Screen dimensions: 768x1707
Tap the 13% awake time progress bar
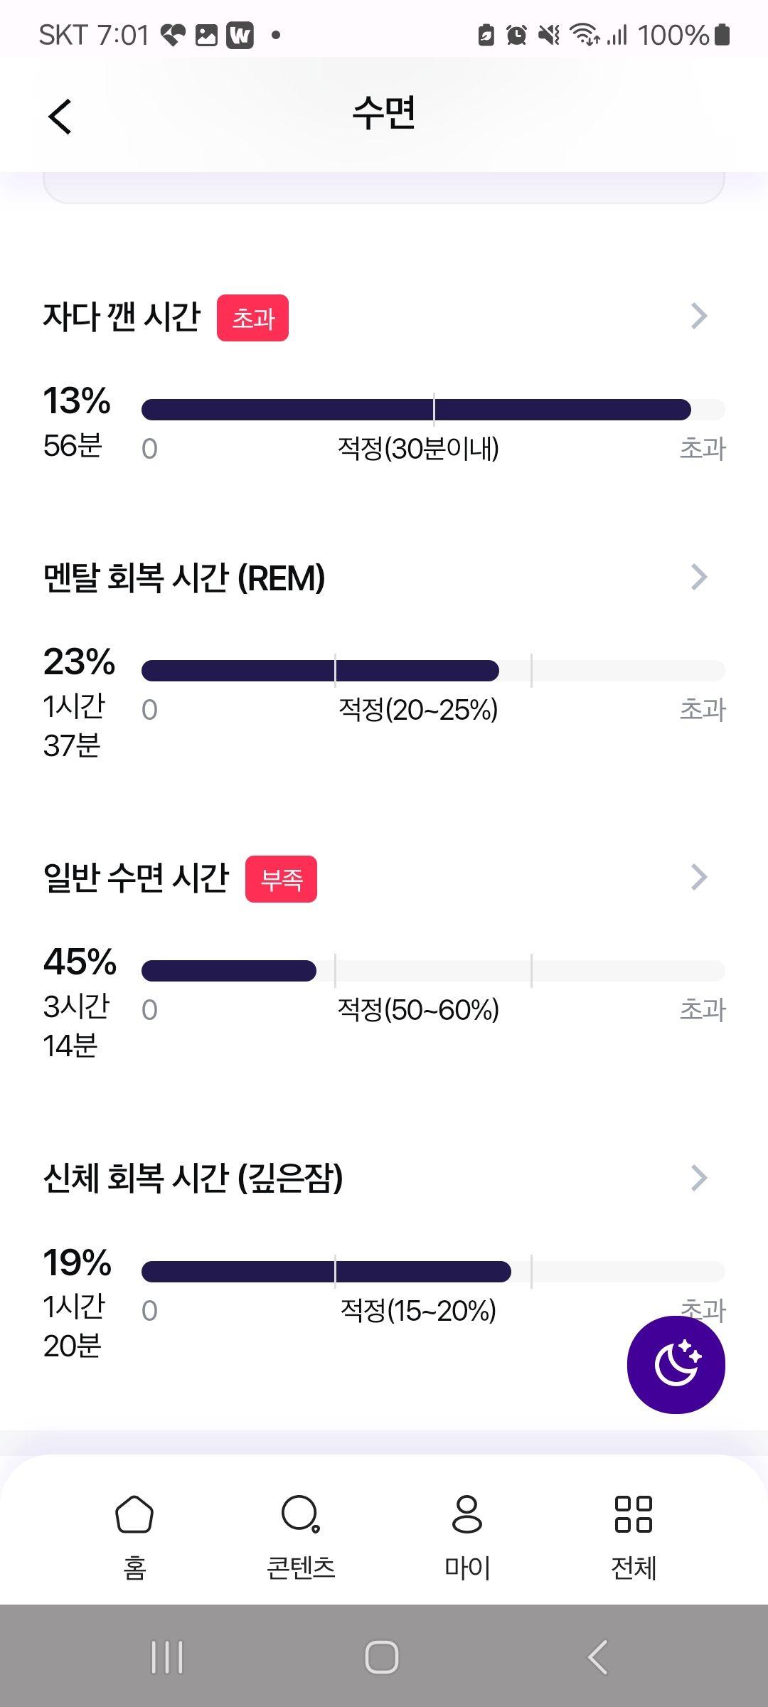click(x=433, y=410)
